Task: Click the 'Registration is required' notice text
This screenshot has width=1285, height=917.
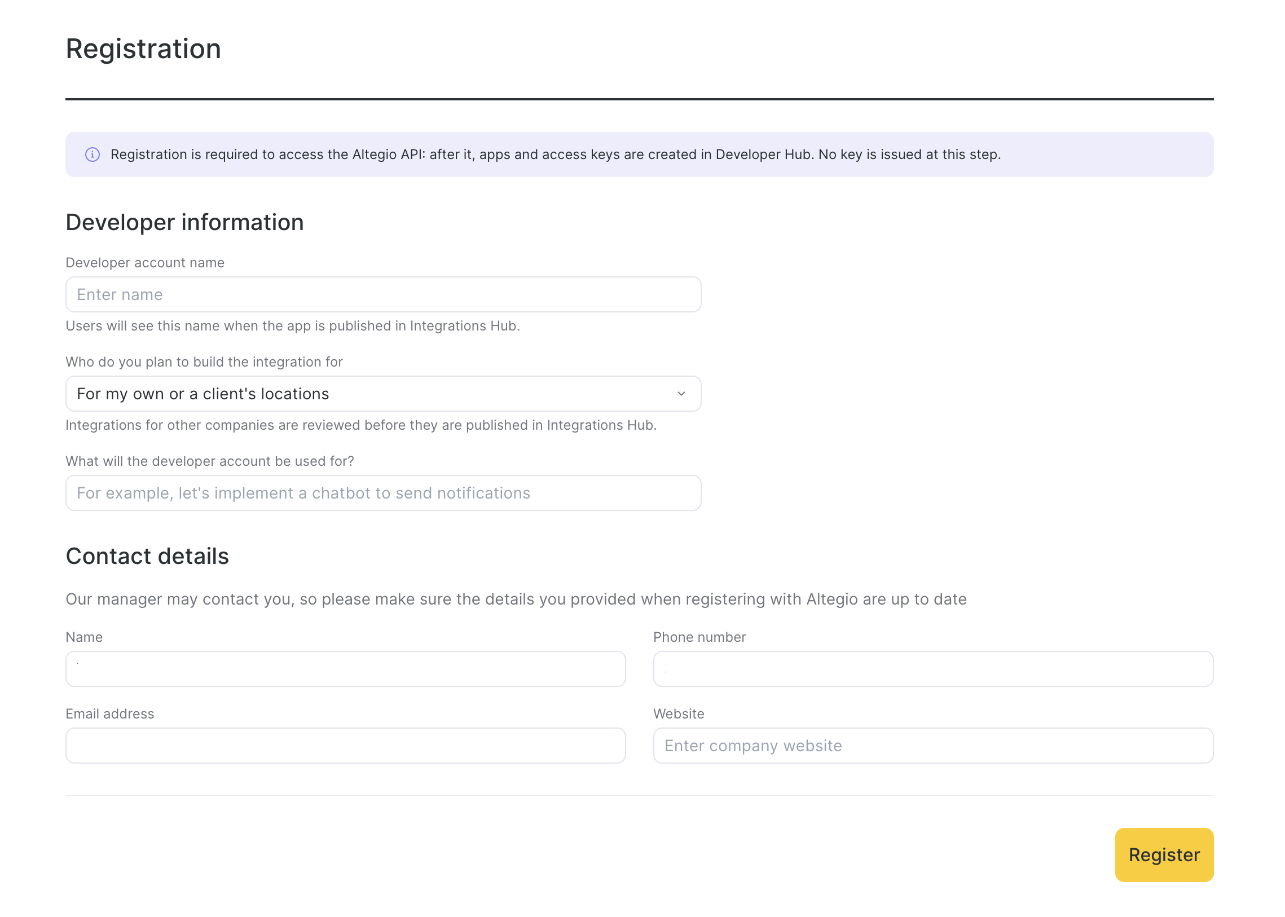Action: pyautogui.click(x=556, y=155)
